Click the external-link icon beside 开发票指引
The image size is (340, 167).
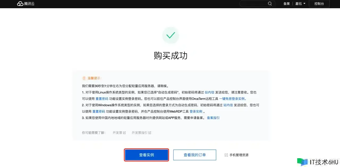(x=150, y=133)
